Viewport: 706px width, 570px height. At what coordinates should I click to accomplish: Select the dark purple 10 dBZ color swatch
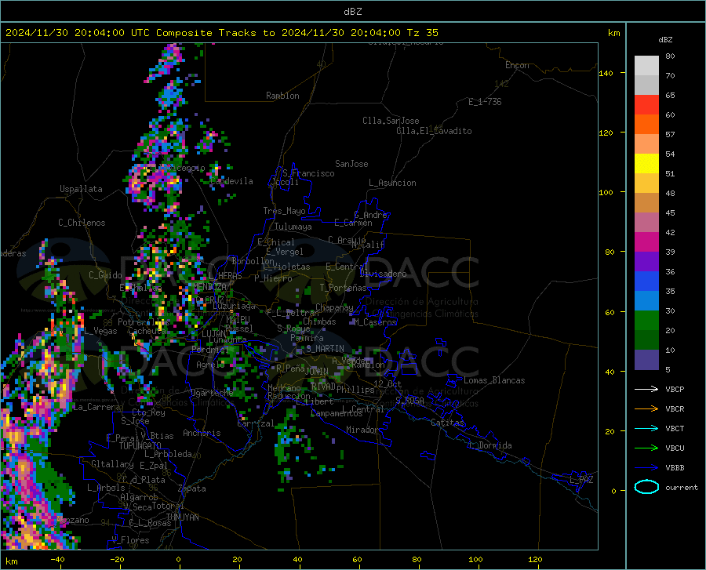click(646, 359)
